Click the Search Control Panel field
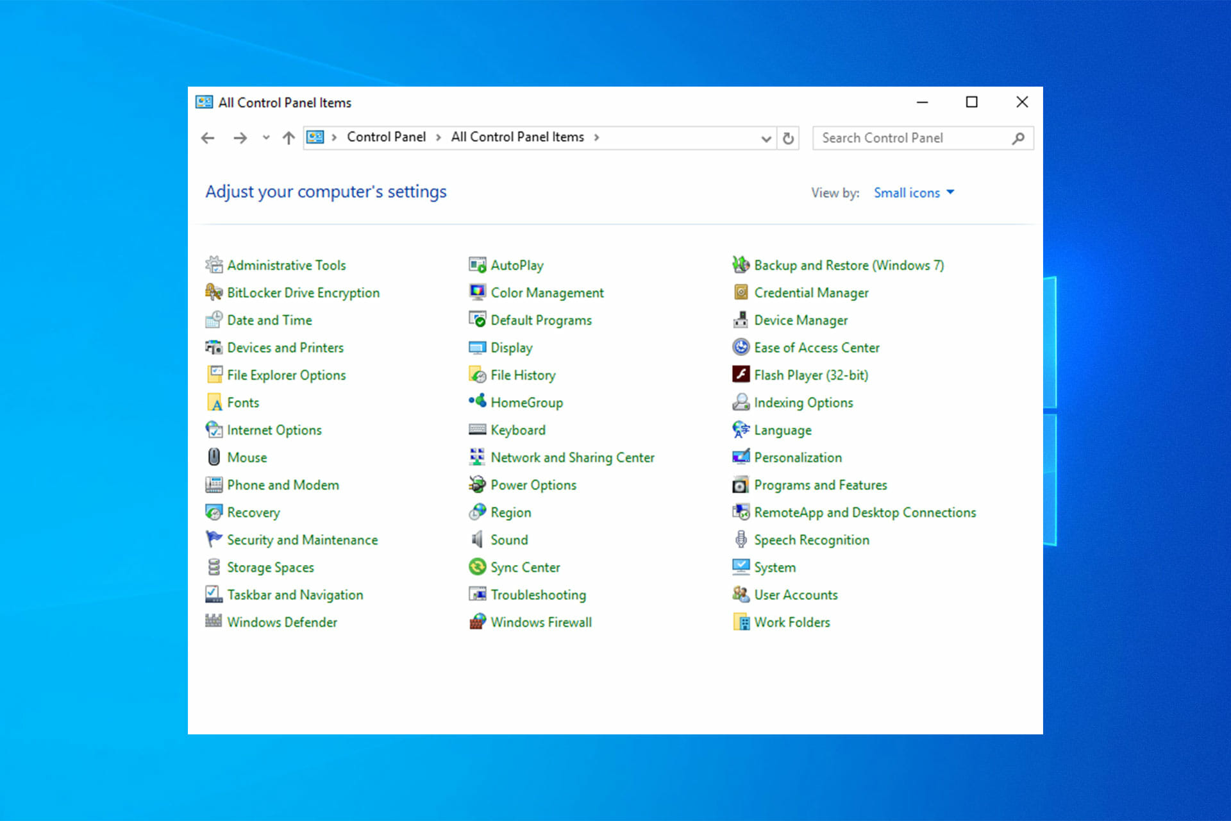This screenshot has height=821, width=1231. click(x=923, y=139)
